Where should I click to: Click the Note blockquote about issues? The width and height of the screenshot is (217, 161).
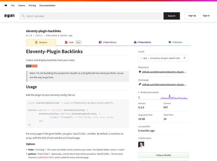pyautogui.click(x=78, y=76)
